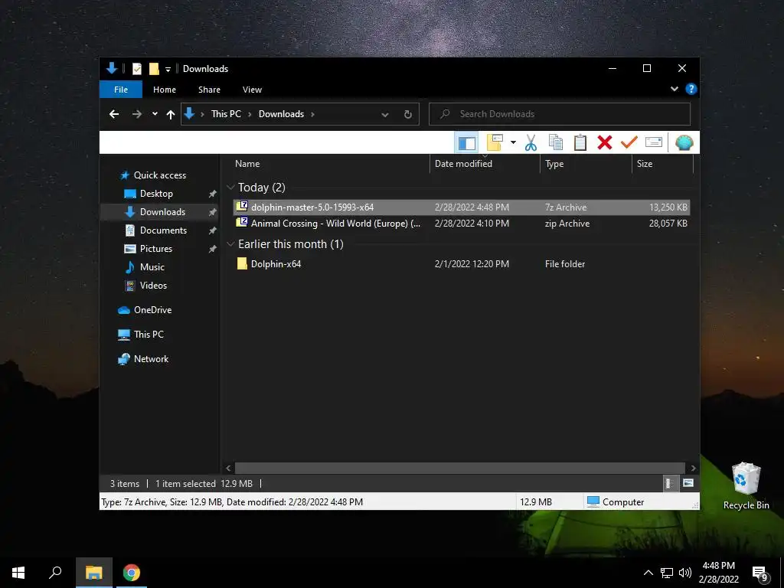Click the Copy pages icon
Screen dimensions: 784x588
click(556, 142)
